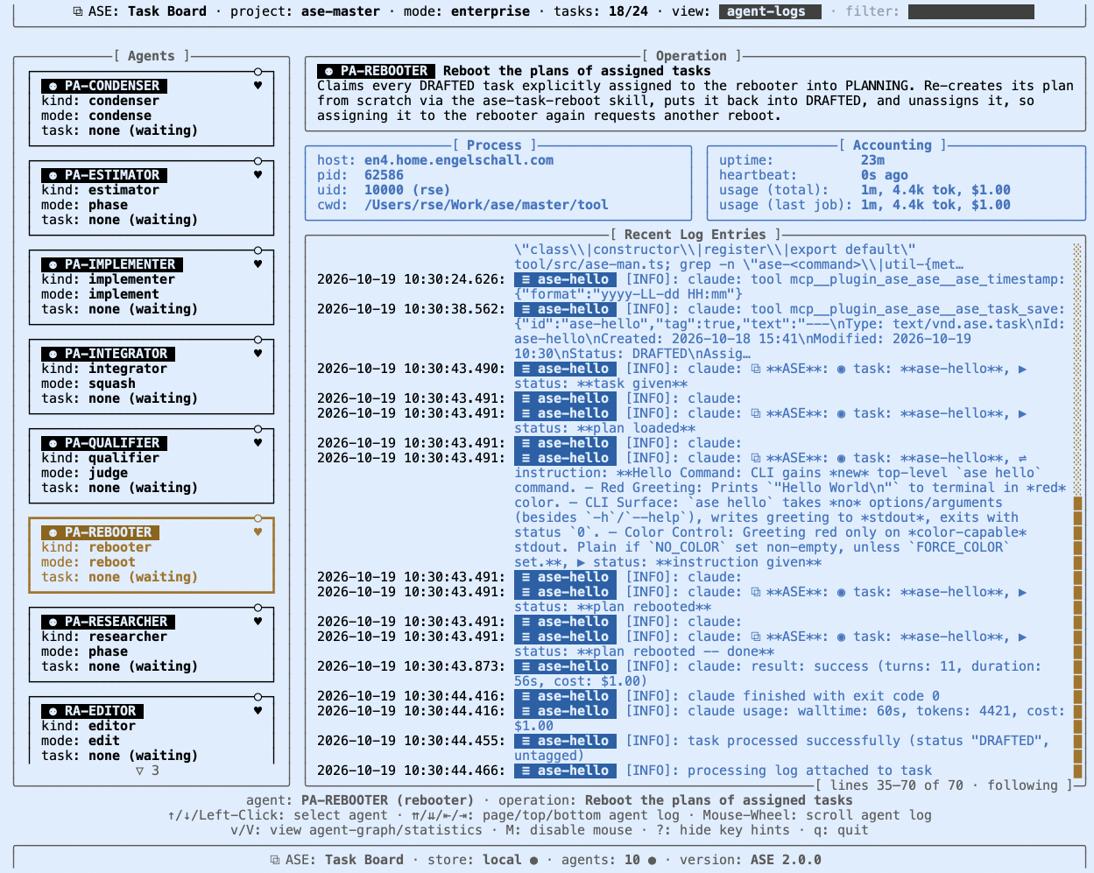
Task: Click ase-hello badge on 10:30:44.455 log entry
Action: tap(565, 741)
